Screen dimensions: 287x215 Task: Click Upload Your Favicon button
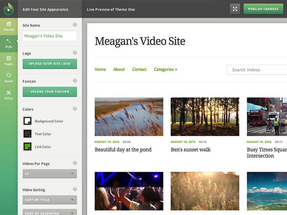point(50,92)
